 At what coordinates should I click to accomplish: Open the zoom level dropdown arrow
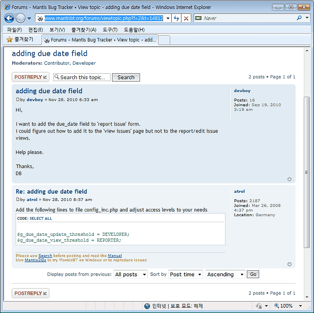tap(300, 306)
